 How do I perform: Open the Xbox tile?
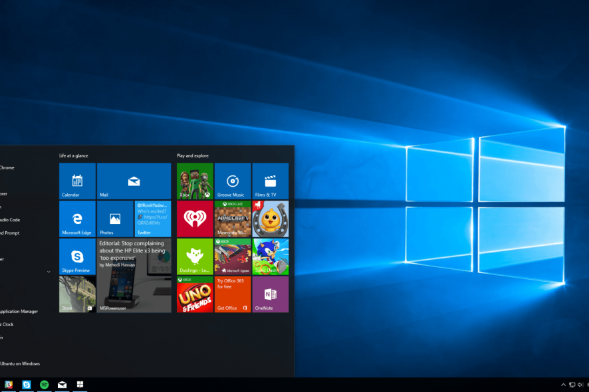[195, 181]
